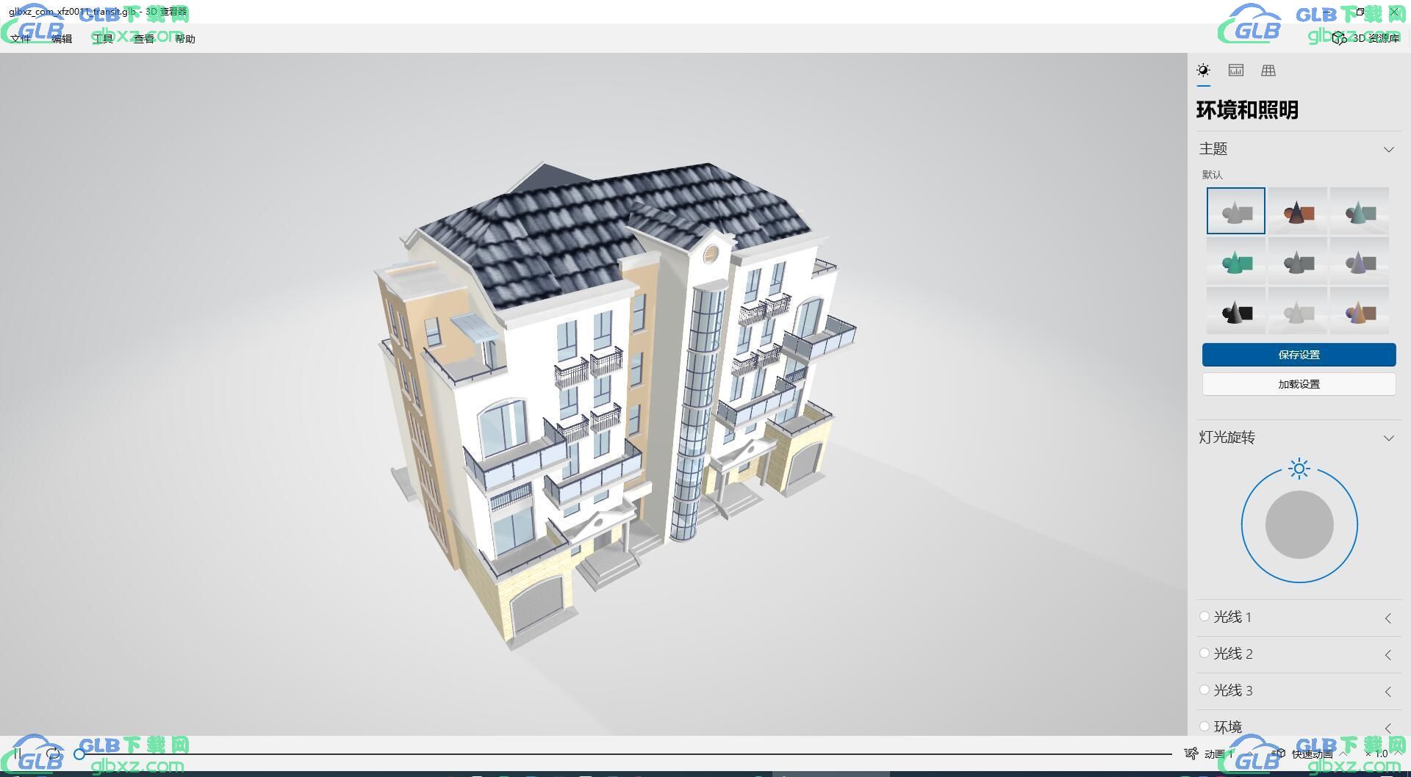The image size is (1411, 777).
Task: Click the 光线 3 label
Action: click(x=1233, y=691)
